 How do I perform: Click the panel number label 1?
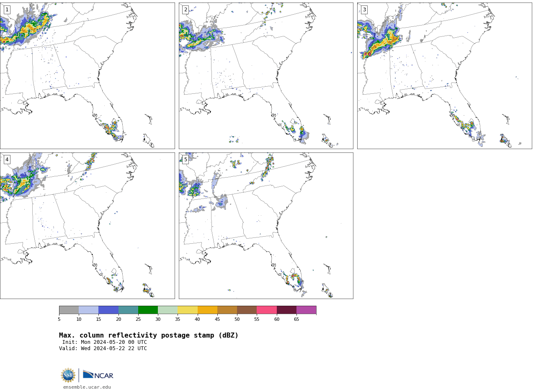pos(7,10)
